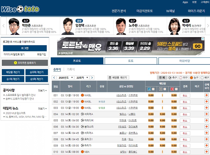Image resolution: width=210 pixels, height=155 pixels.
Task: Filter matches by 축구 (soccer)
Action: coord(173,78)
